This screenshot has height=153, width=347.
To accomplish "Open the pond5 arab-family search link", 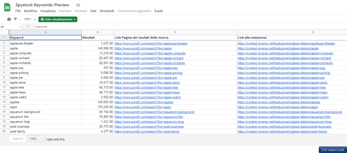I will pos(147,132).
